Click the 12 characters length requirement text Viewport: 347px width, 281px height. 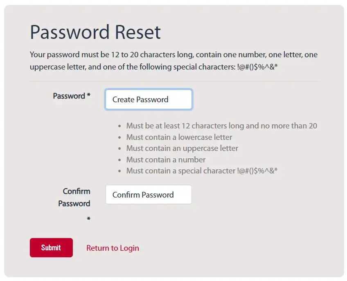point(222,126)
